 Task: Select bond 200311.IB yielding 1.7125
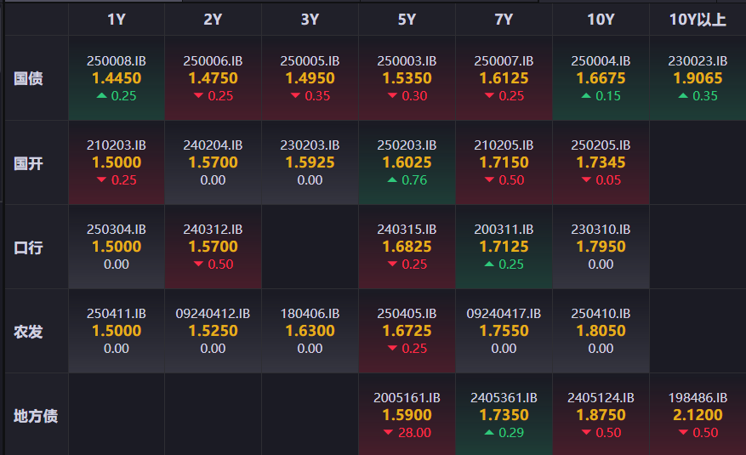[504, 247]
